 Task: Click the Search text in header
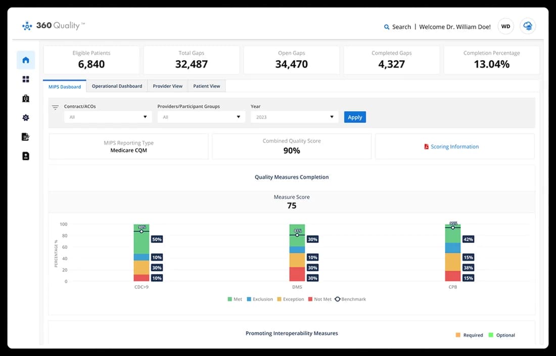coord(401,27)
